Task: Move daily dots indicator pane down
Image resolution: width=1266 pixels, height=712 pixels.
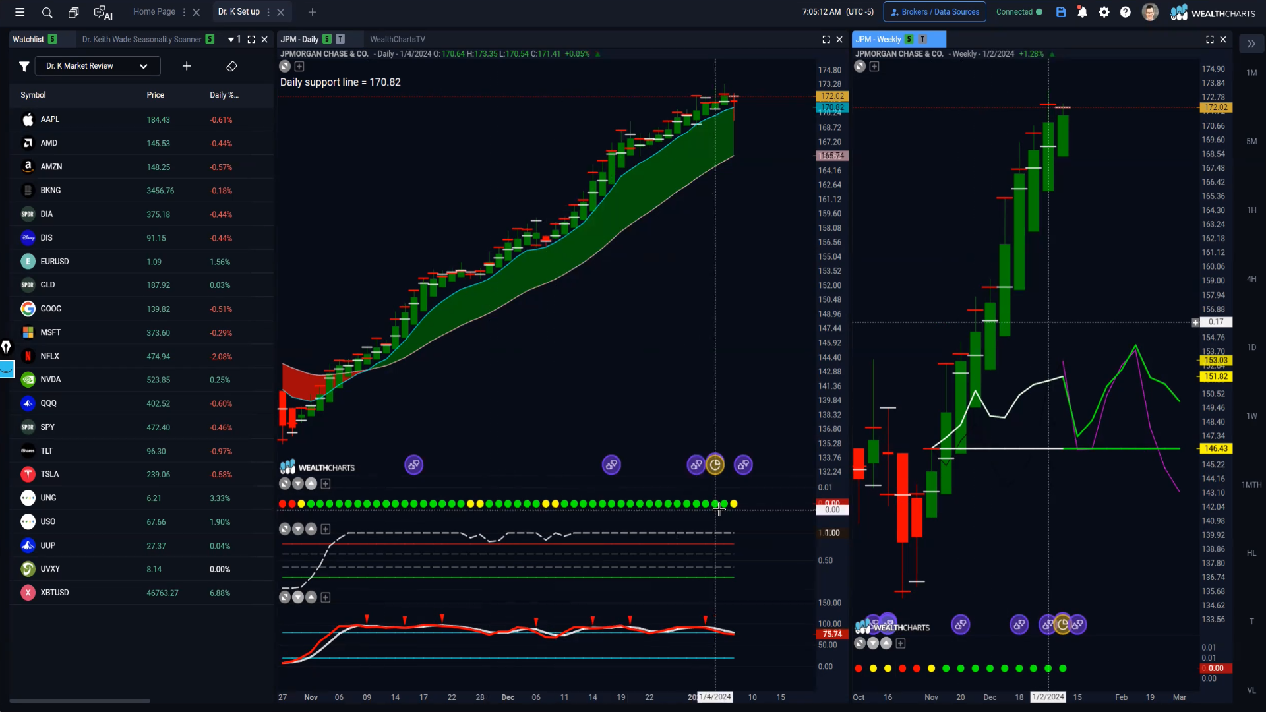Action: (298, 484)
